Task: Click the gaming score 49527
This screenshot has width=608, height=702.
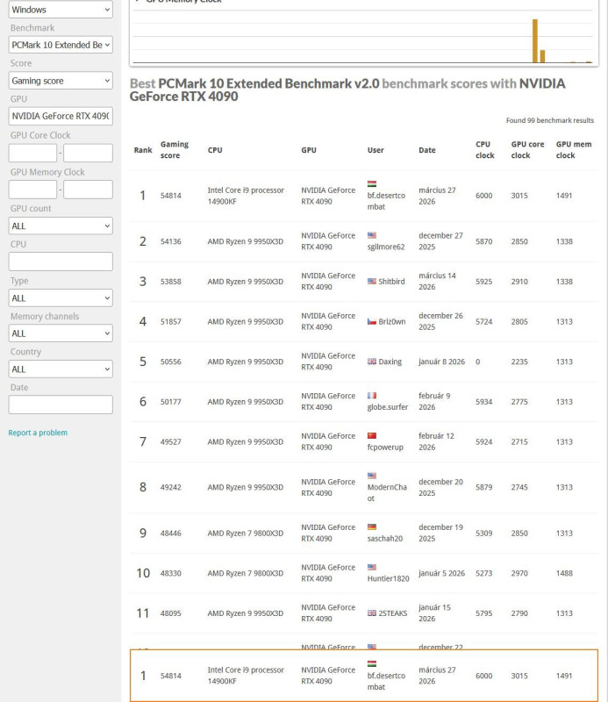Action: (x=170, y=441)
